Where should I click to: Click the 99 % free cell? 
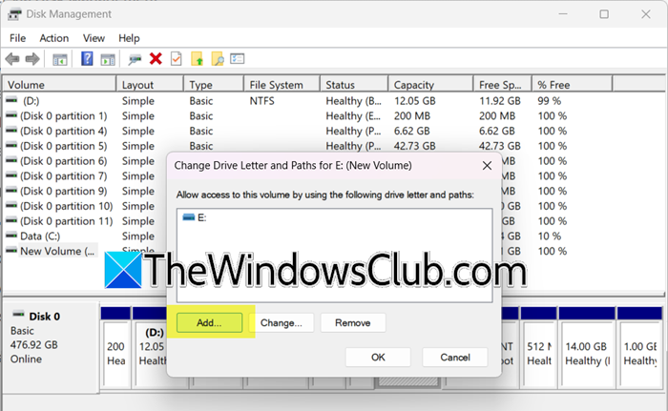tap(550, 101)
